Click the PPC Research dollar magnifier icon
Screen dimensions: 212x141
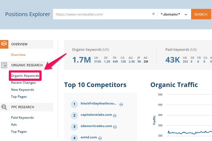4,107
